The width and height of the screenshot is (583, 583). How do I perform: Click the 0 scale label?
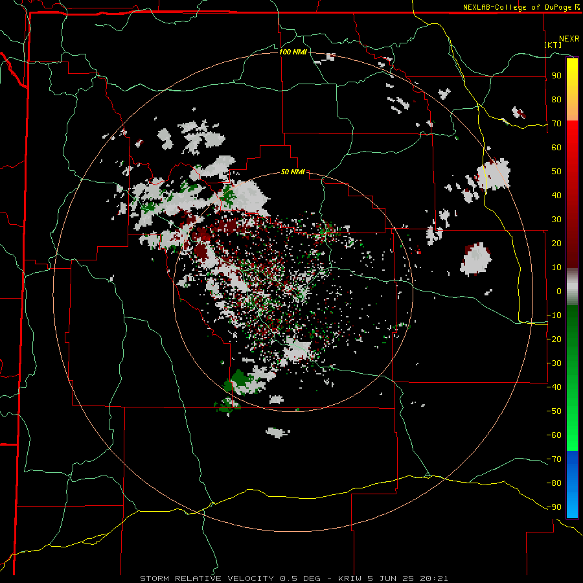point(559,291)
